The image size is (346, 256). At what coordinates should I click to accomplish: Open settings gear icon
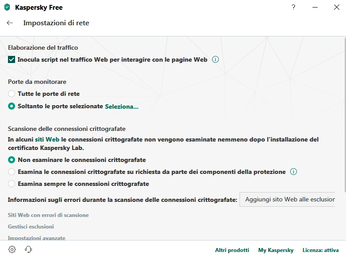[x=12, y=249]
